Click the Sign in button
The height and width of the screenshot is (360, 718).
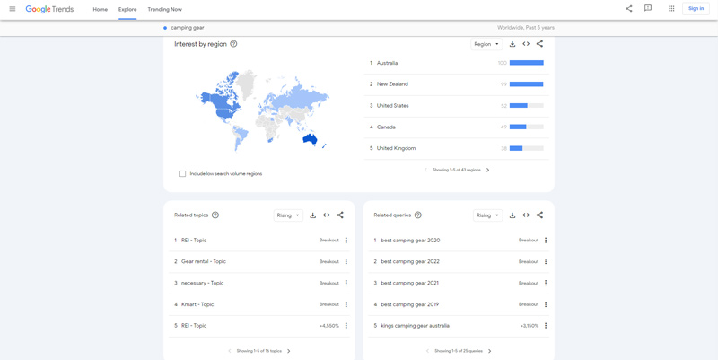tap(696, 9)
